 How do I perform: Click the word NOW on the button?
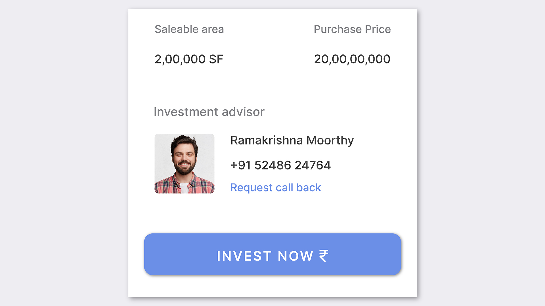click(x=295, y=256)
